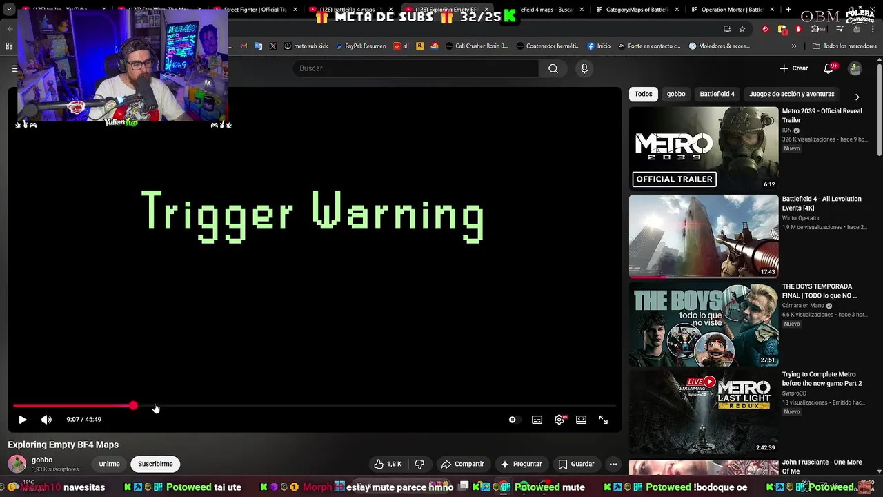
Task: Select the Juegos de acción y aventuras chip
Action: pyautogui.click(x=791, y=94)
